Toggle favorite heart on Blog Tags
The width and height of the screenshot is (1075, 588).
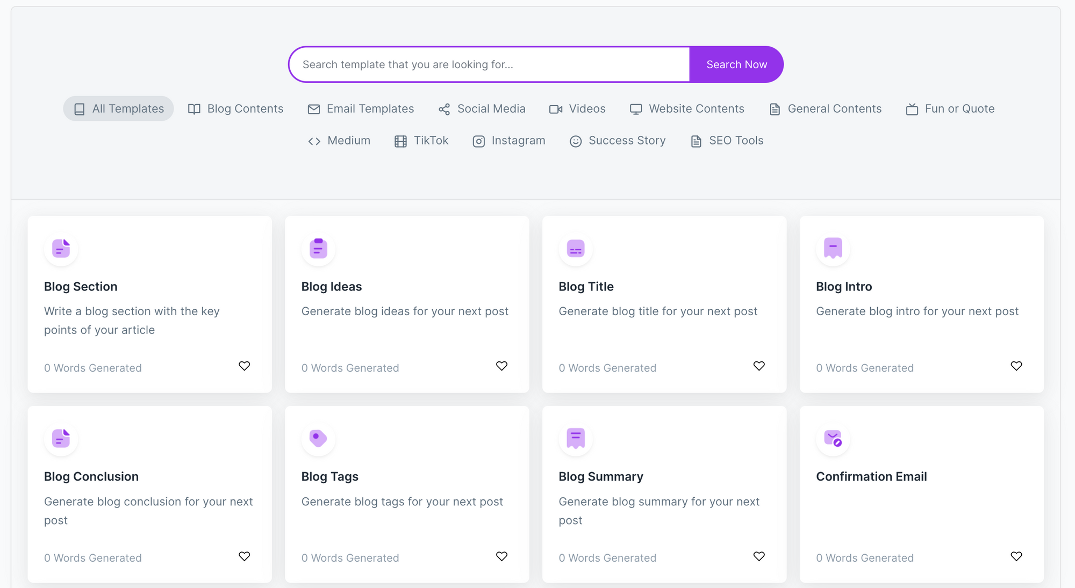click(x=501, y=556)
